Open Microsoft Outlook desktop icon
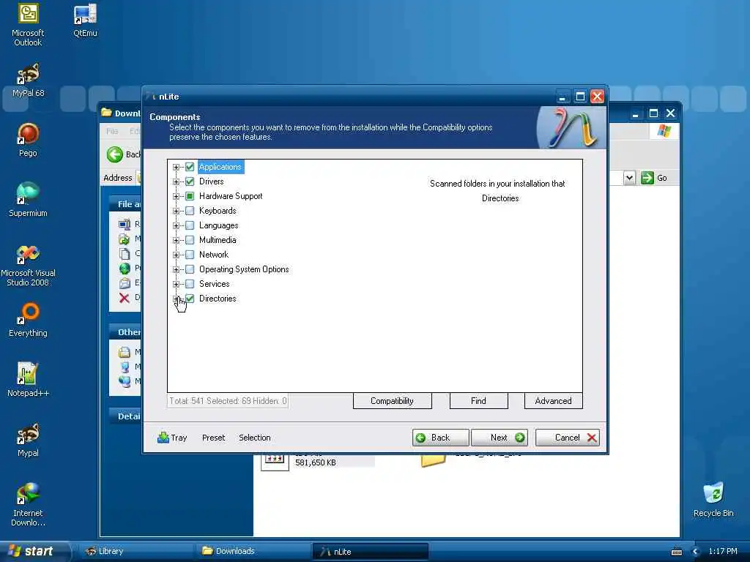Image resolution: width=750 pixels, height=562 pixels. click(28, 25)
